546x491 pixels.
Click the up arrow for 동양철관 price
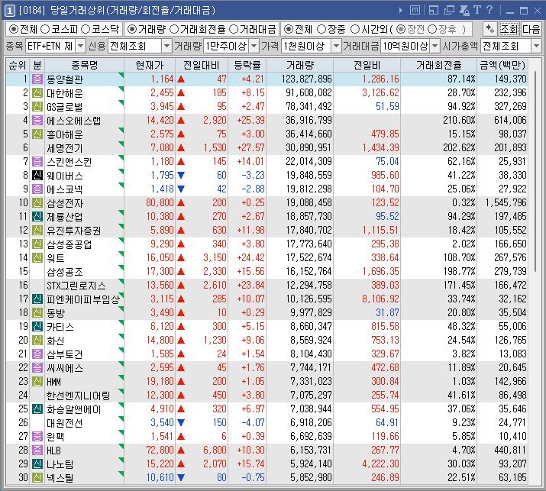pos(181,79)
